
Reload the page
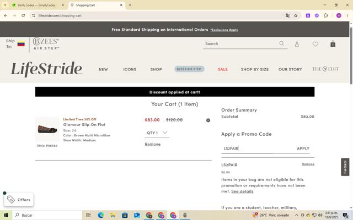click(23, 15)
